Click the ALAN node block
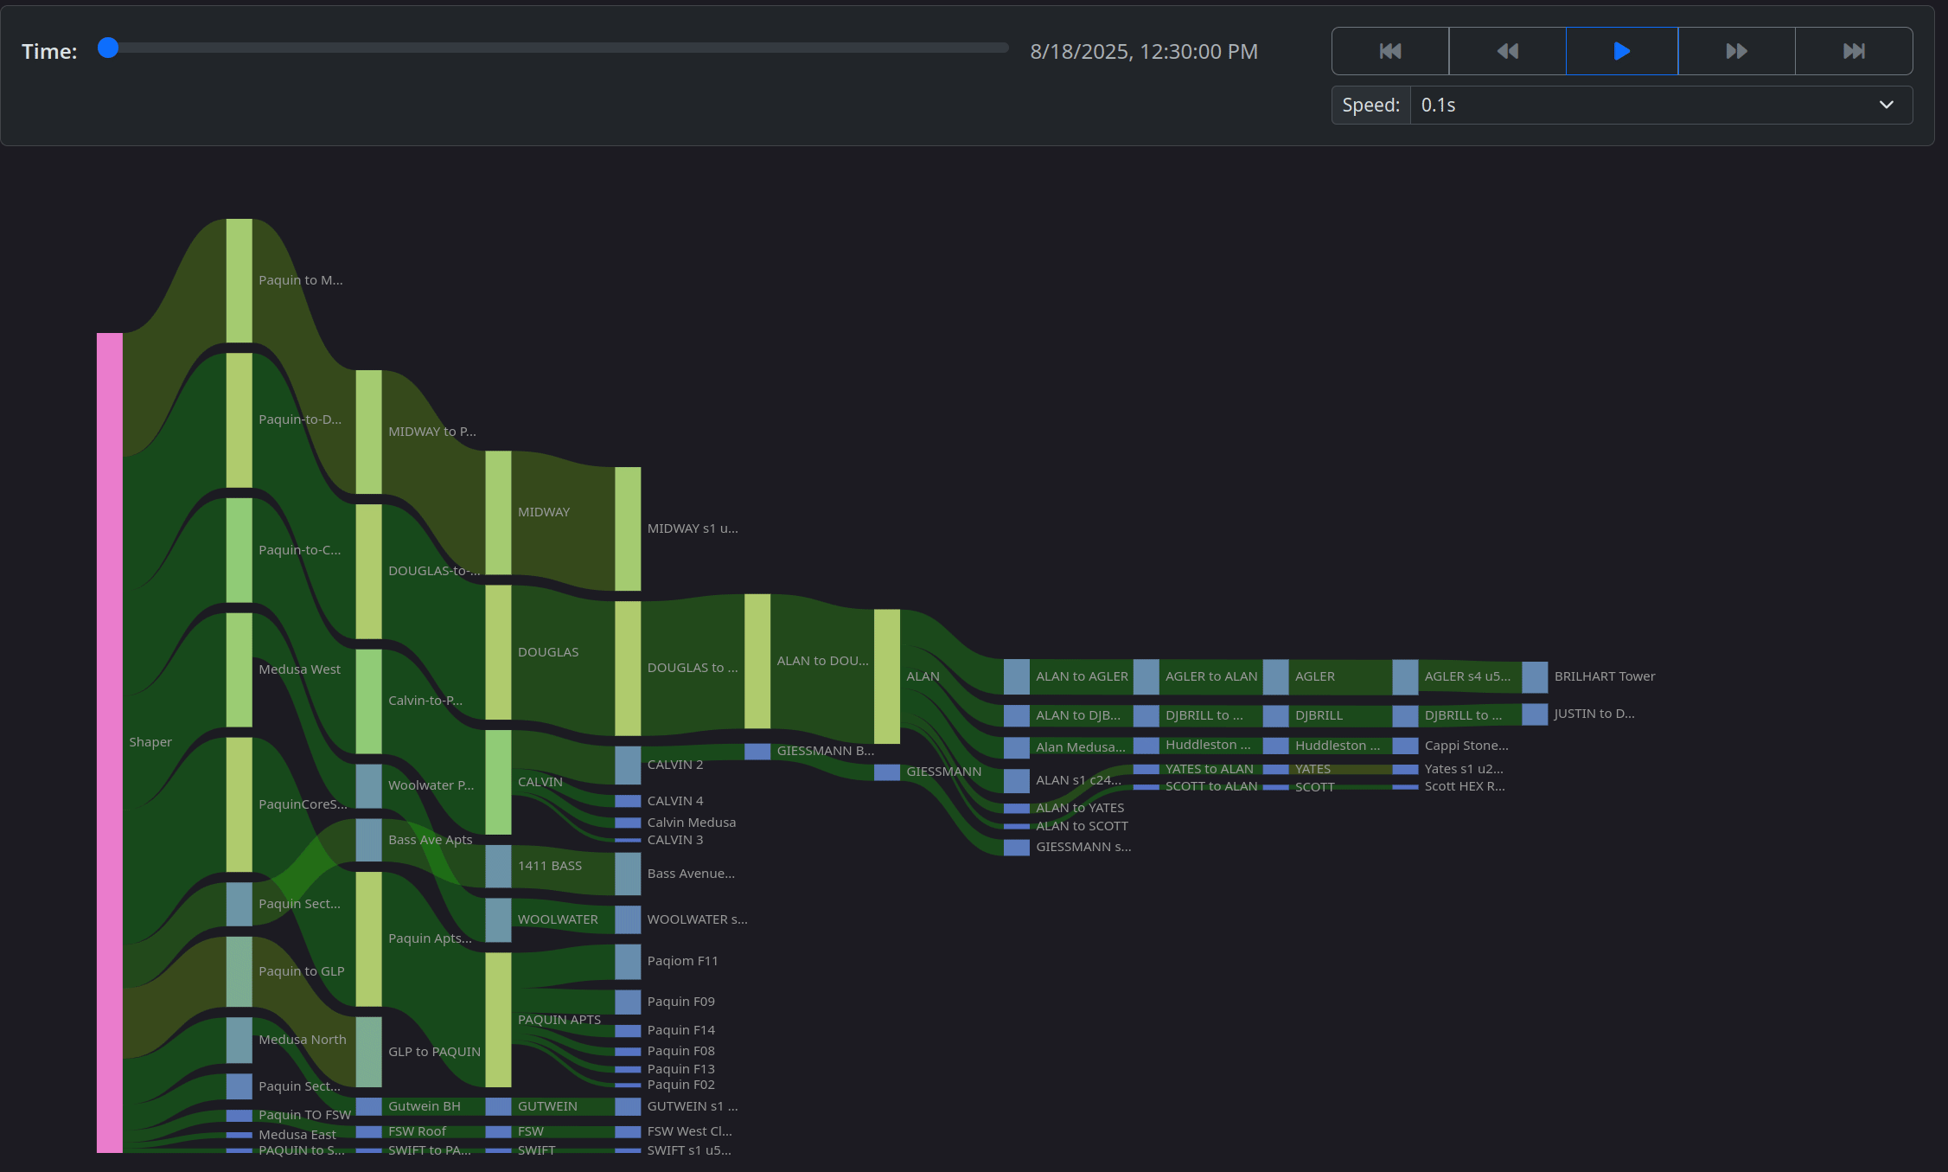The height and width of the screenshot is (1172, 1948). coord(887,676)
